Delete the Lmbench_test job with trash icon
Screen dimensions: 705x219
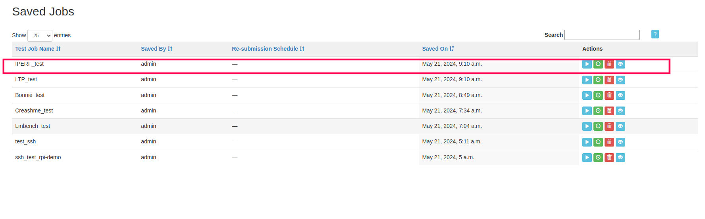609,126
